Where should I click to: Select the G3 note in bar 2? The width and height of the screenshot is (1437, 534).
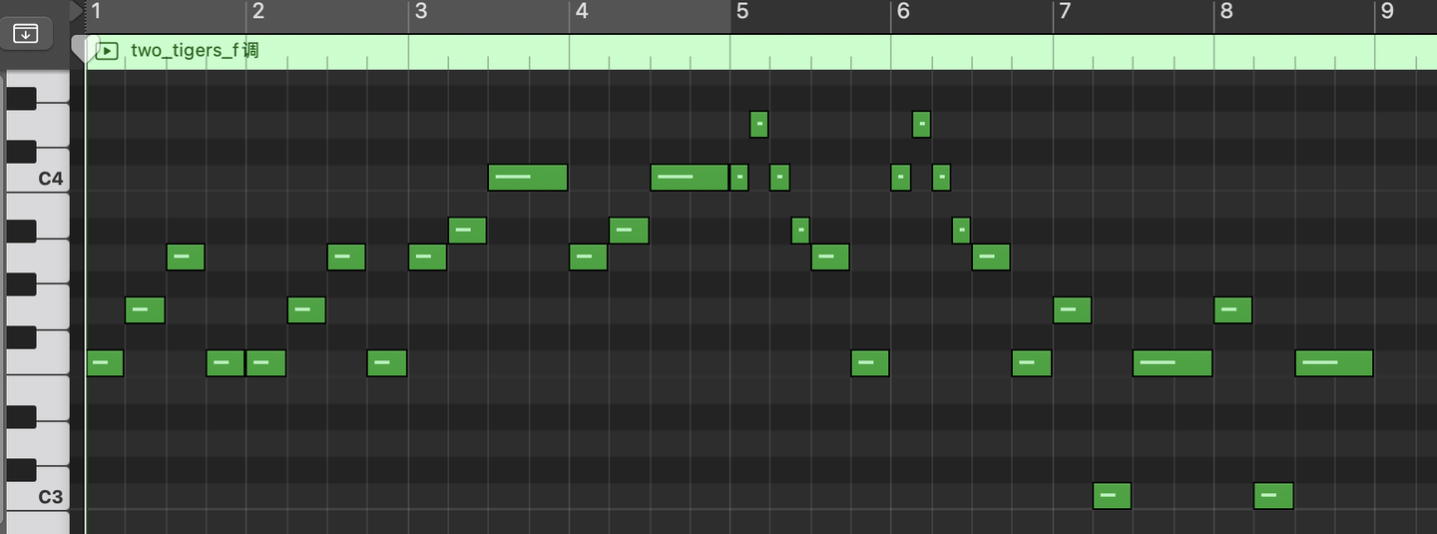306,310
